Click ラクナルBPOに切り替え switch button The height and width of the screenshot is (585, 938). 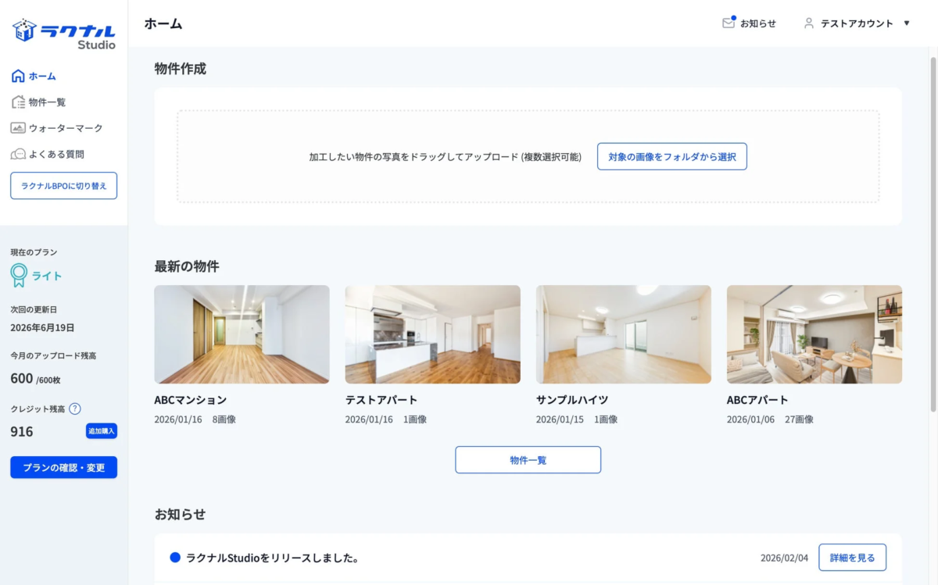click(x=63, y=185)
